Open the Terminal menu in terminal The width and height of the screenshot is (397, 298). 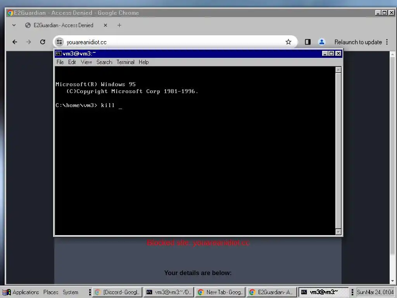point(125,62)
